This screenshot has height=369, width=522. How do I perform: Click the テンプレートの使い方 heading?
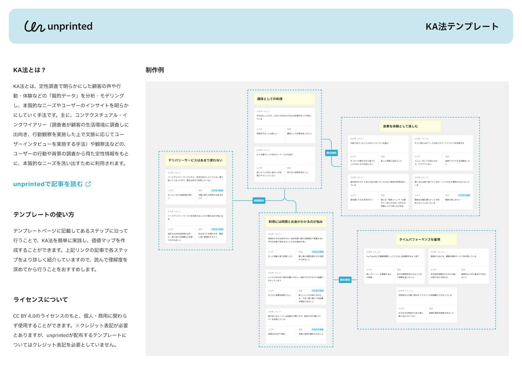click(x=43, y=215)
